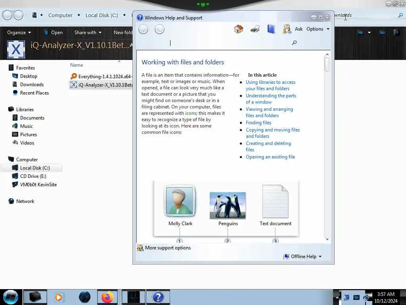The image size is (406, 305).
Task: Click Open in Explorer toolbar
Action: tap(54, 33)
